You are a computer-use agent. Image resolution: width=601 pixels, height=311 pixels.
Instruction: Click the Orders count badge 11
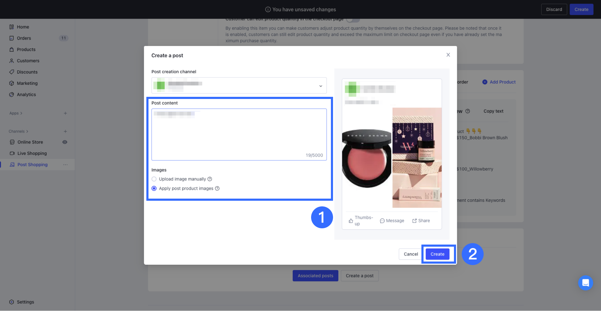coord(64,38)
